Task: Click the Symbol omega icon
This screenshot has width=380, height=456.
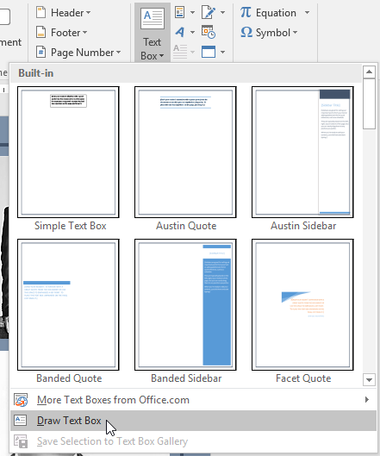Action: [x=246, y=32]
